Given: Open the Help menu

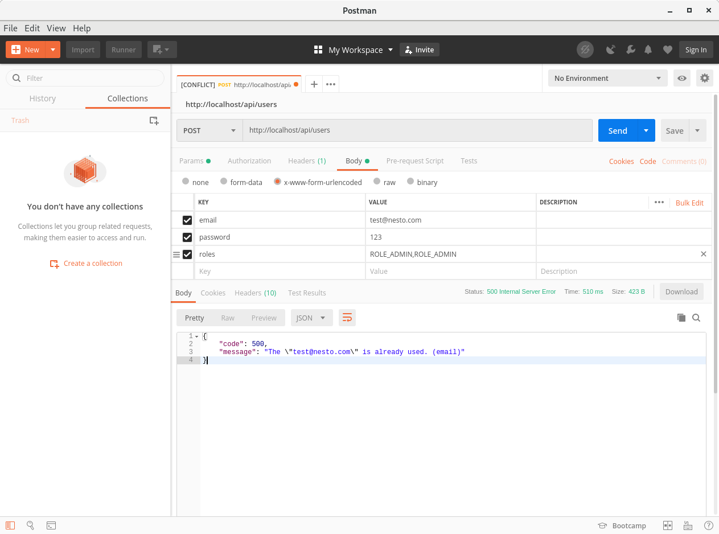Looking at the screenshot, I should pyautogui.click(x=81, y=28).
